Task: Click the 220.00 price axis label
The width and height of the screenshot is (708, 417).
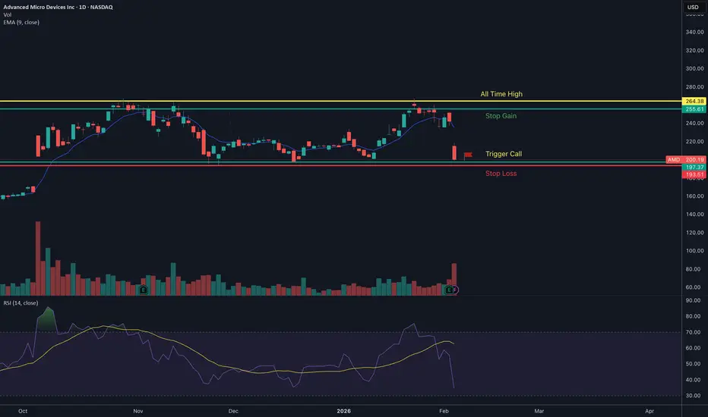Action: 694,142
